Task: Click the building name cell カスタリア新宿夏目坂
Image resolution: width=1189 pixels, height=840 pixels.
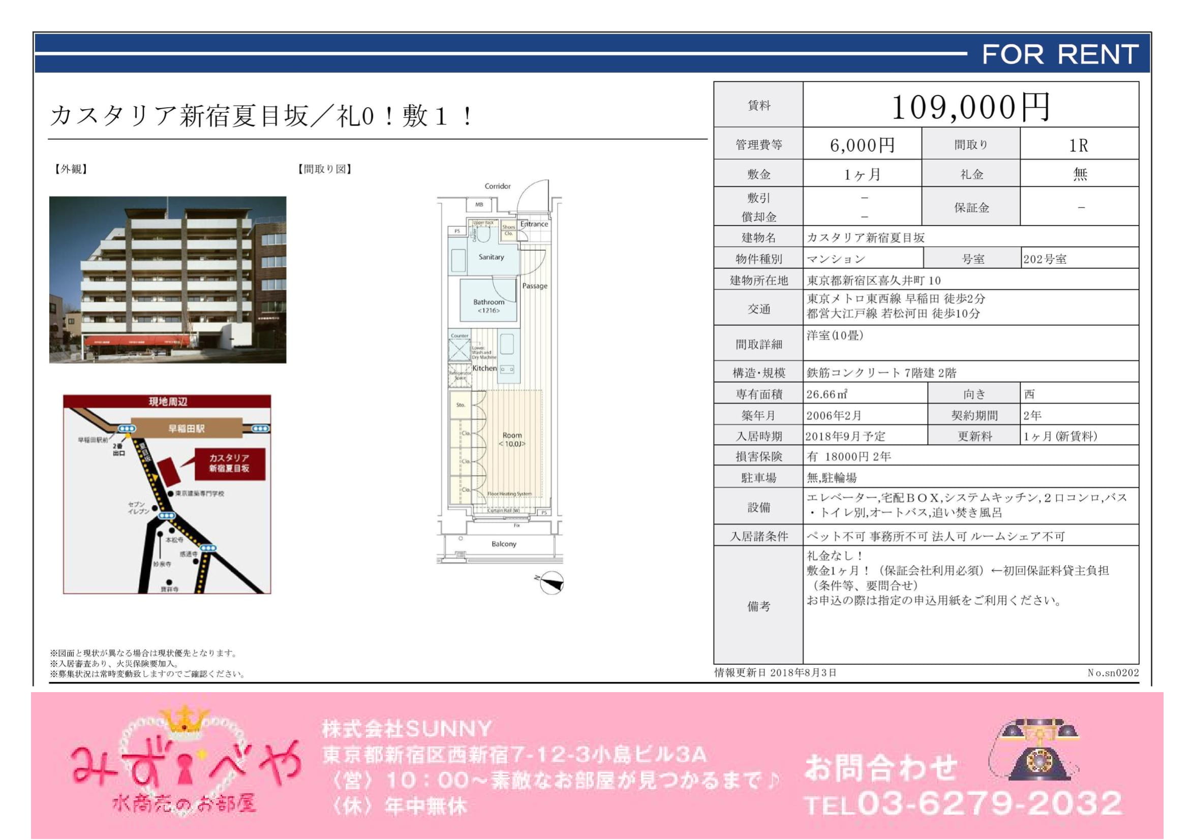Action: (x=866, y=237)
